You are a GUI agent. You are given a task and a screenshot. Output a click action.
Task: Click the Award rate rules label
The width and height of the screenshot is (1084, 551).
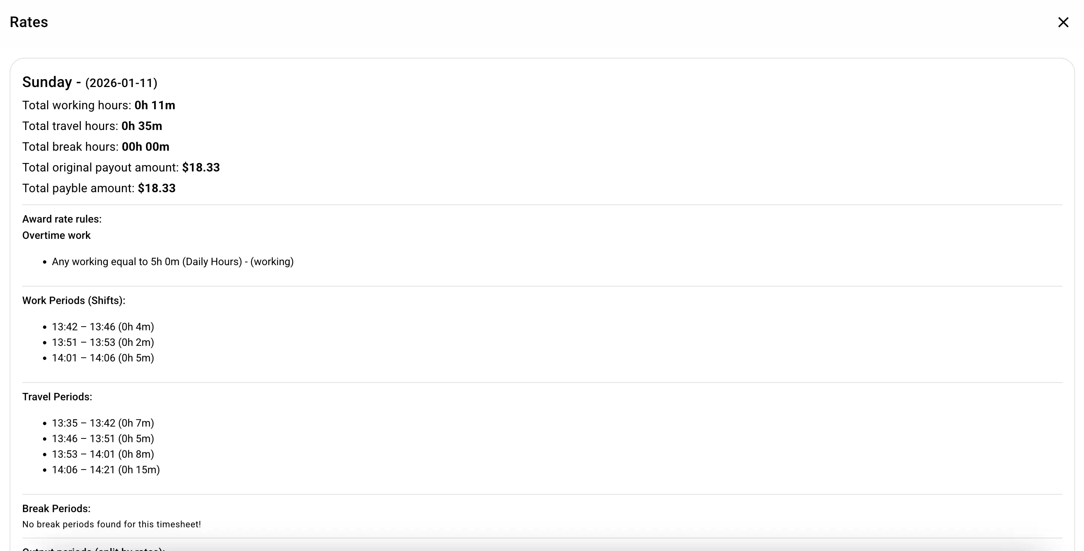point(62,219)
